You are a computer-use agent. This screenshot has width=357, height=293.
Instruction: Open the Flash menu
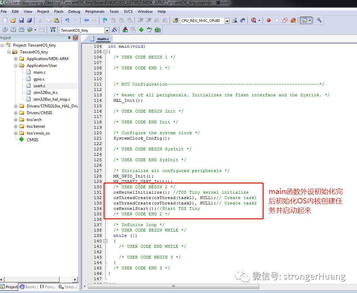[x=59, y=11]
